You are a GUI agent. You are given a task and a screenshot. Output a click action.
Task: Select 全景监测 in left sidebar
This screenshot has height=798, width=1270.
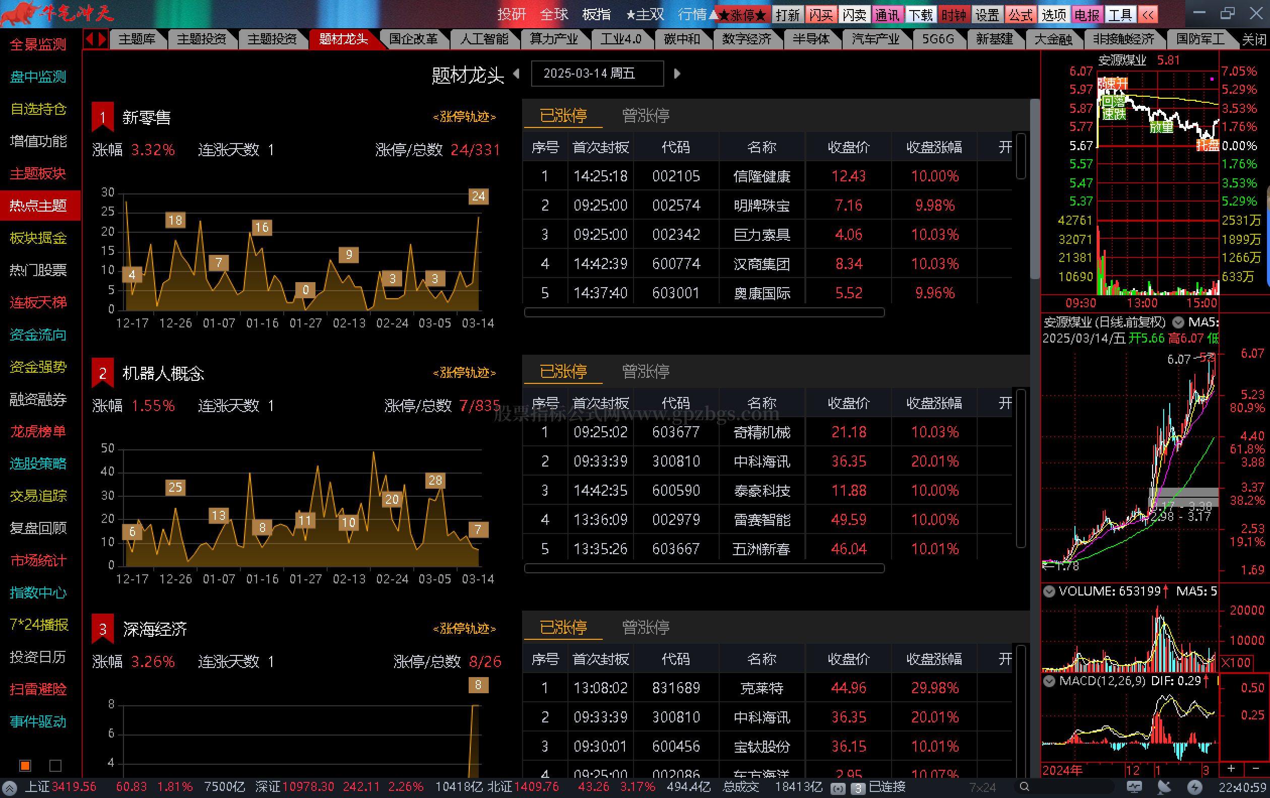click(38, 45)
